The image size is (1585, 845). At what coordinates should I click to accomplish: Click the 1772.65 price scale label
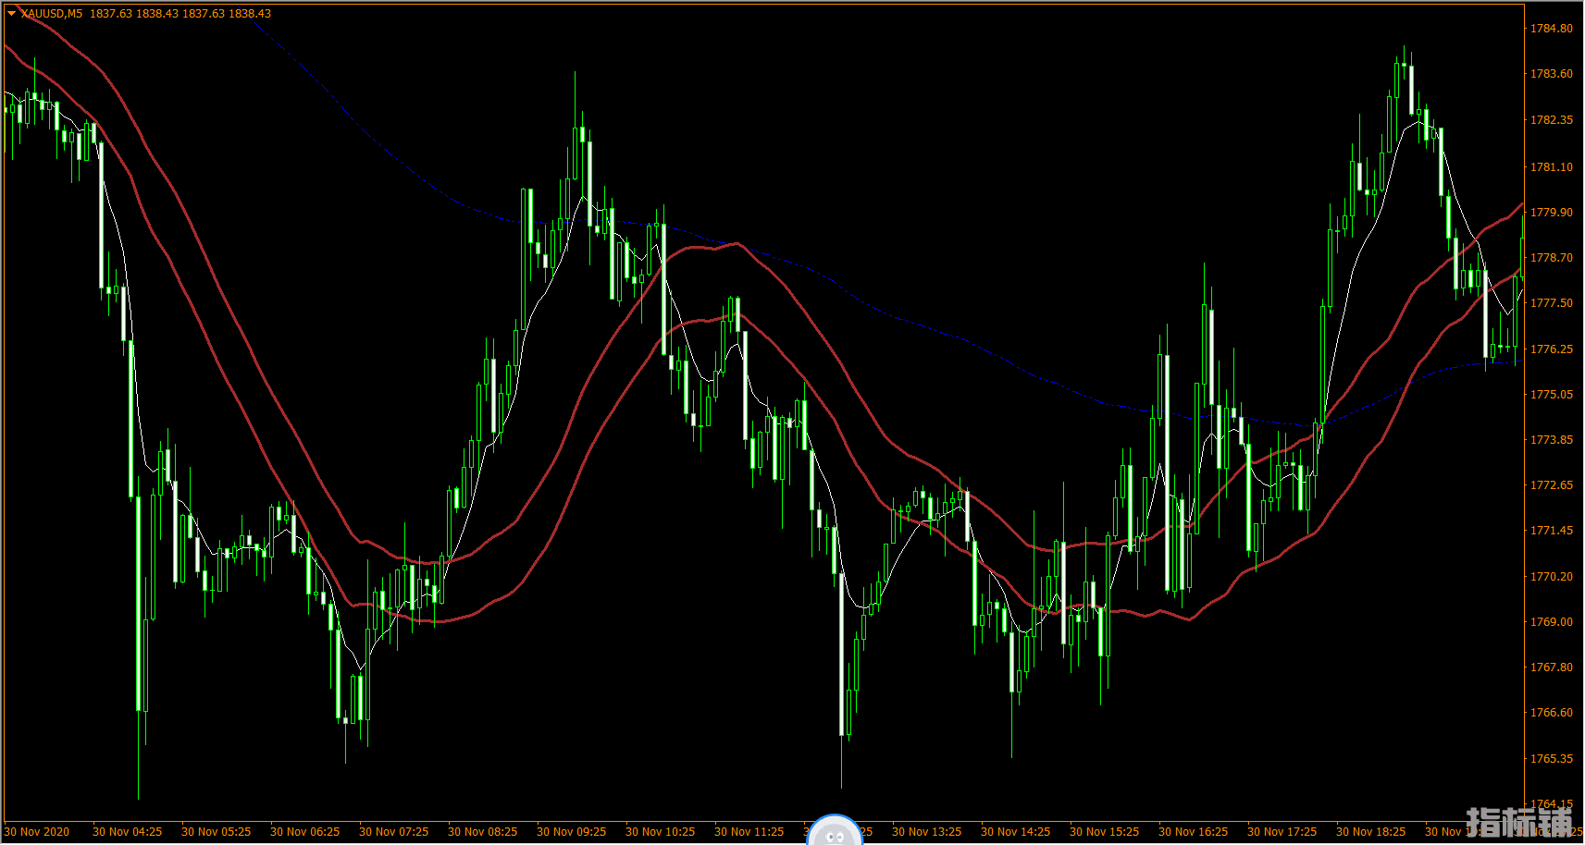click(x=1551, y=485)
